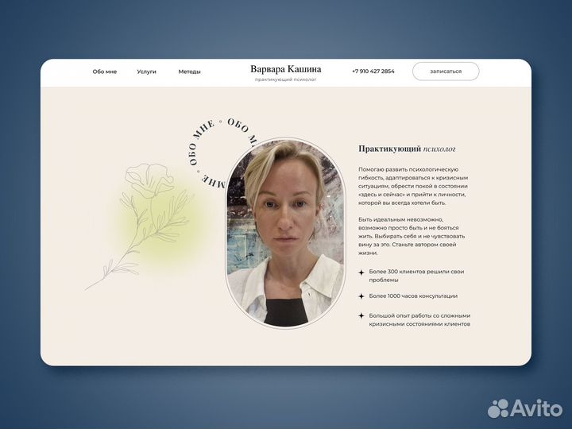The height and width of the screenshot is (429, 572).
Task: Go to the "Услуги" menu section
Action: 146,71
